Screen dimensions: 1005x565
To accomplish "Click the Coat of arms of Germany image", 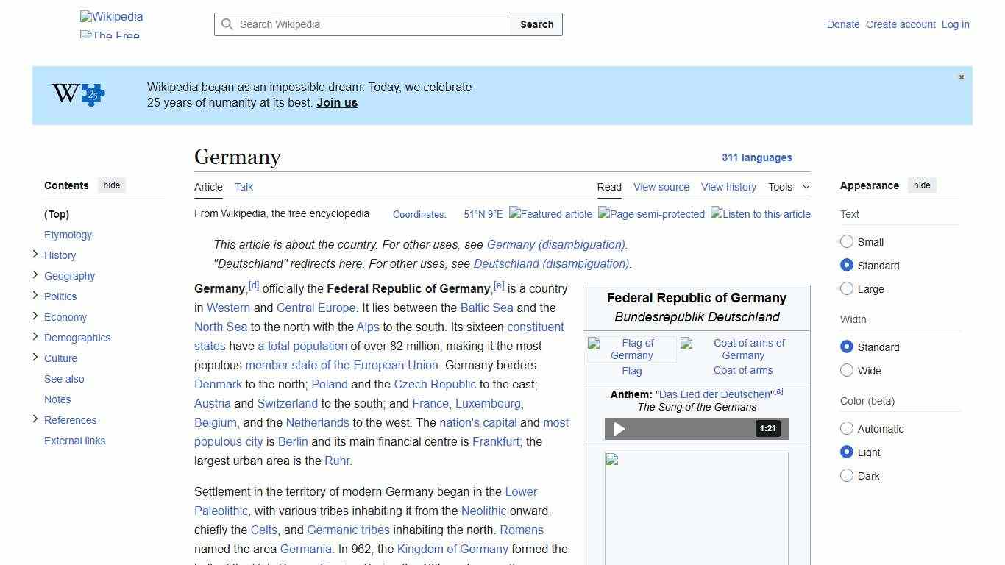I will pos(743,349).
